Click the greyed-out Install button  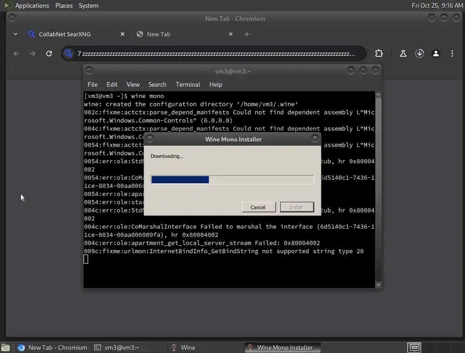(x=297, y=207)
